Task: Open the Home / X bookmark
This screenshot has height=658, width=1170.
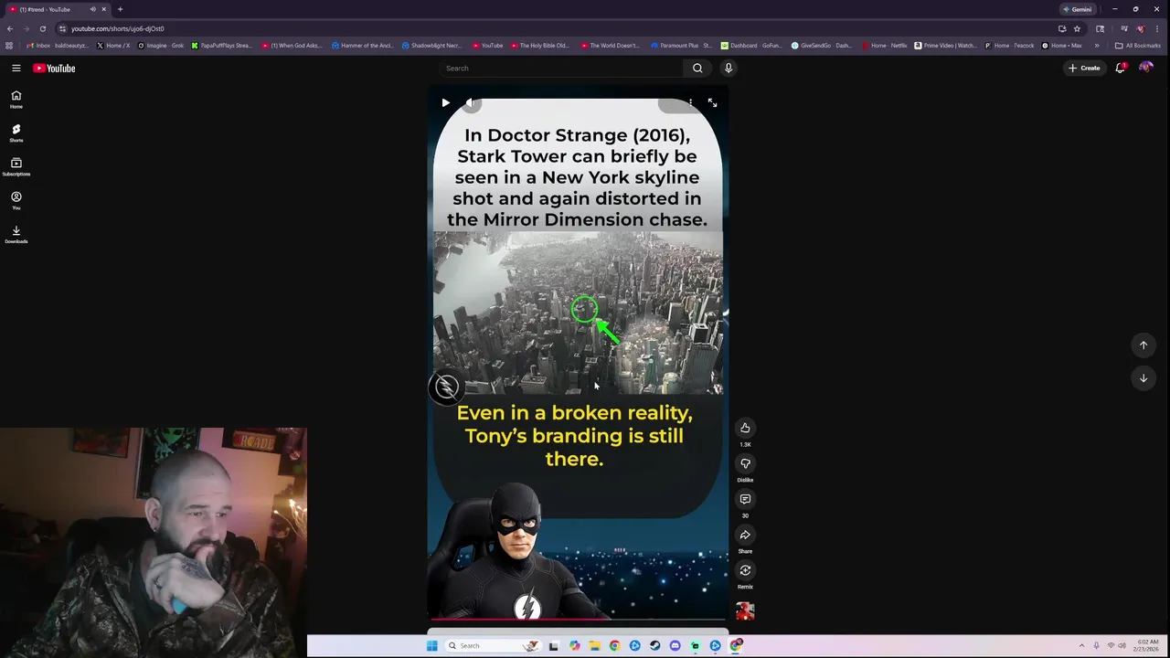Action: point(113,45)
